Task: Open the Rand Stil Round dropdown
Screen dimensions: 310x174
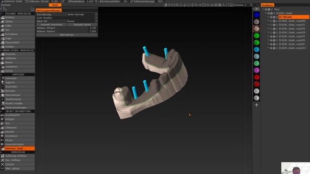Action: (82, 21)
